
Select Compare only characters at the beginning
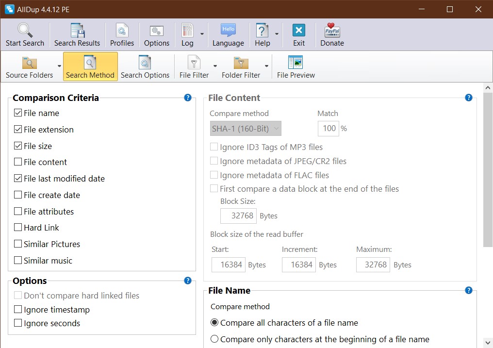click(x=214, y=339)
